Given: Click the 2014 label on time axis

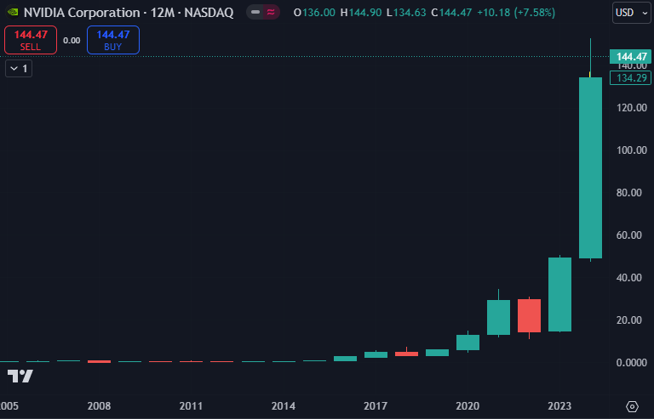Looking at the screenshot, I should tap(284, 406).
